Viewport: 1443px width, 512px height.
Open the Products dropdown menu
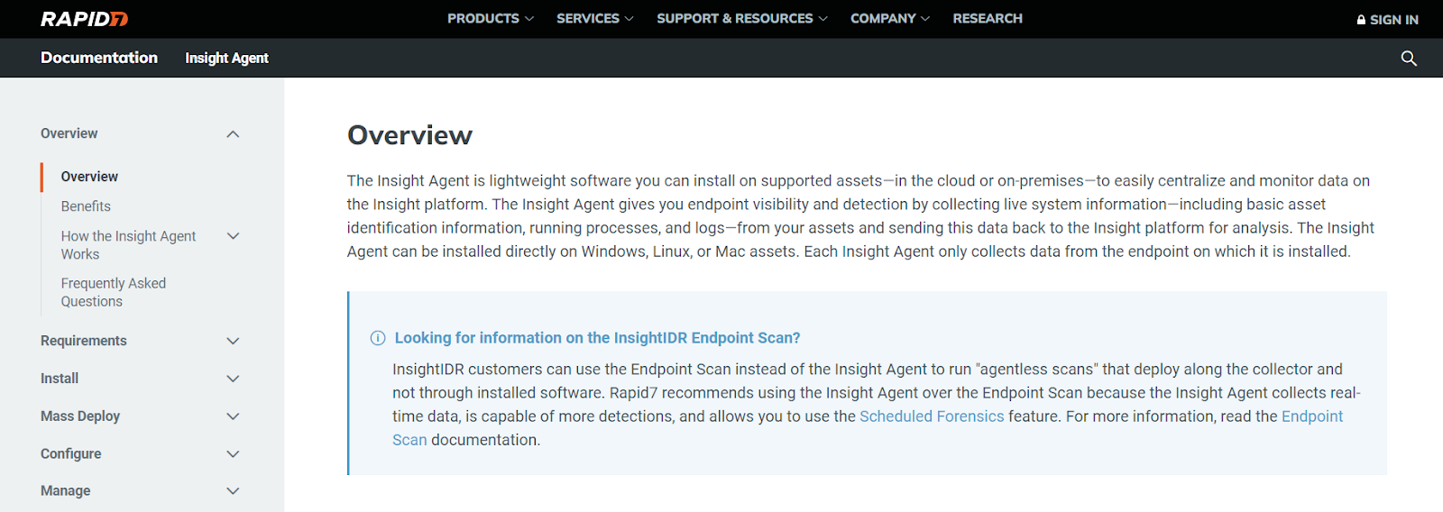(491, 18)
